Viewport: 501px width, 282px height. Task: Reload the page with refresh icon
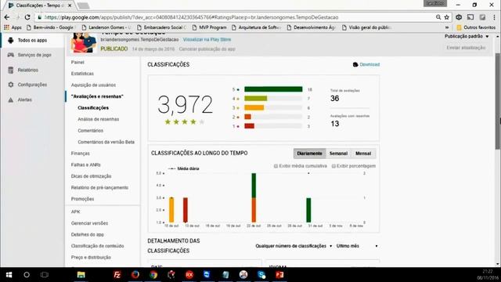27,17
